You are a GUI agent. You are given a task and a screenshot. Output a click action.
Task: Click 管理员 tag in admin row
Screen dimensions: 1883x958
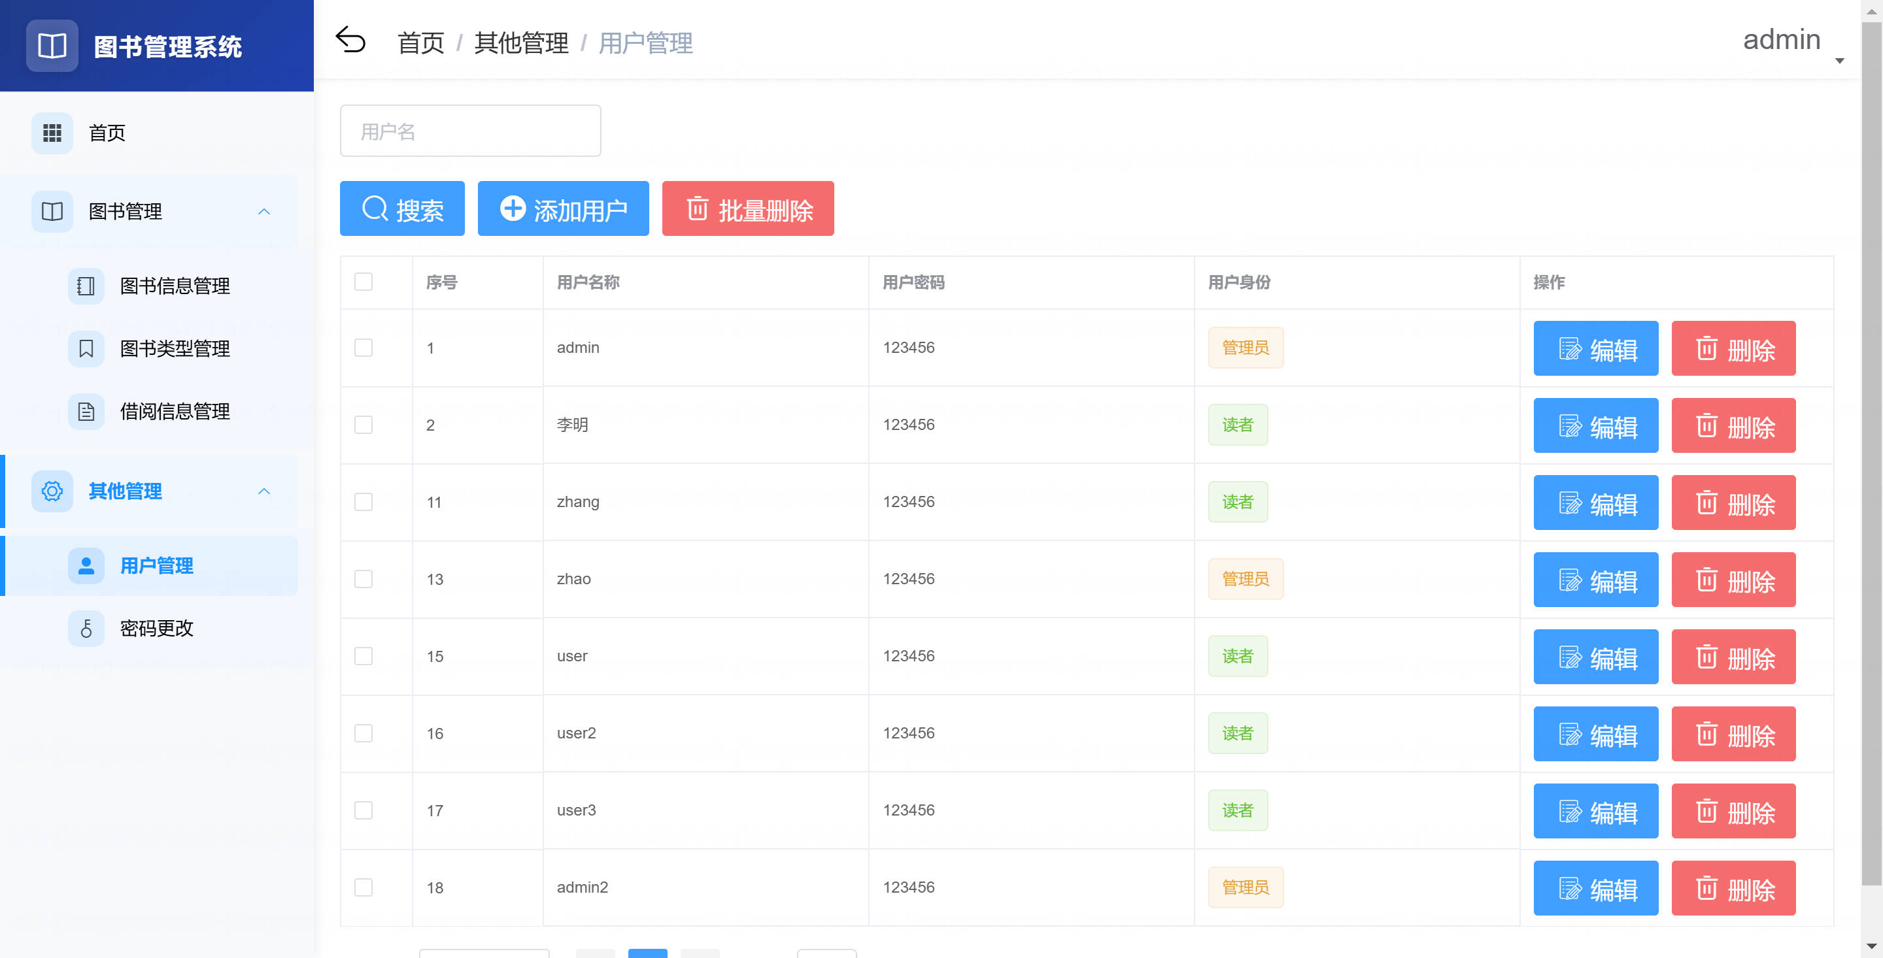(1246, 348)
